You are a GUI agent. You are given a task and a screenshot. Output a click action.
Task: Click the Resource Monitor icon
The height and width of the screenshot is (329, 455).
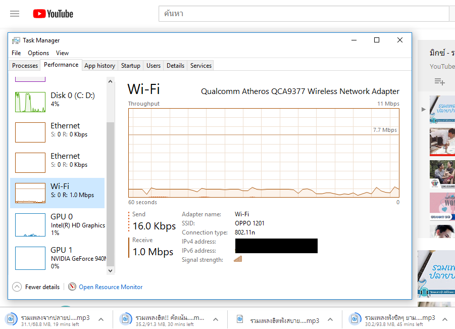[x=72, y=287]
